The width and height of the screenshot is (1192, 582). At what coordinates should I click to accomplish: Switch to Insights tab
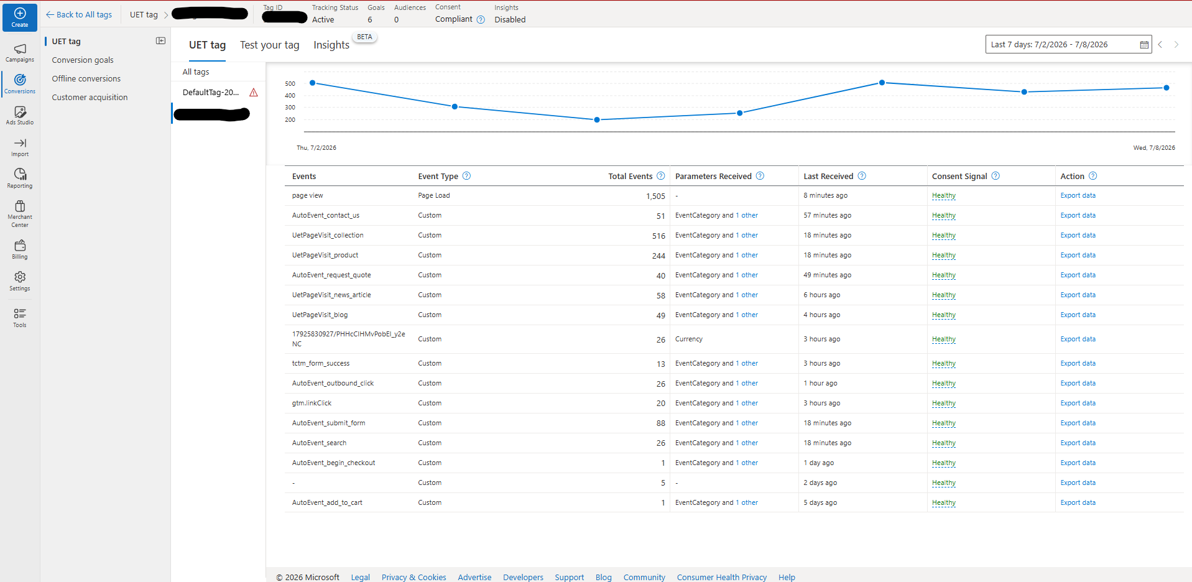pyautogui.click(x=331, y=45)
